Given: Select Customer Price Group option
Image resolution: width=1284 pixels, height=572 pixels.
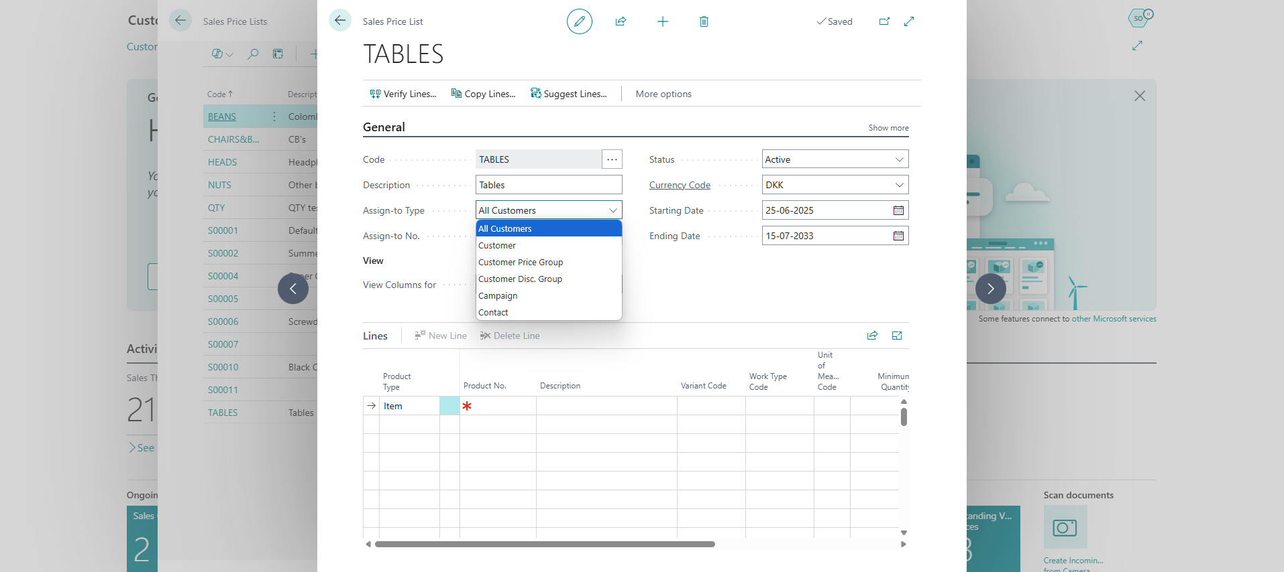Looking at the screenshot, I should pos(549,262).
